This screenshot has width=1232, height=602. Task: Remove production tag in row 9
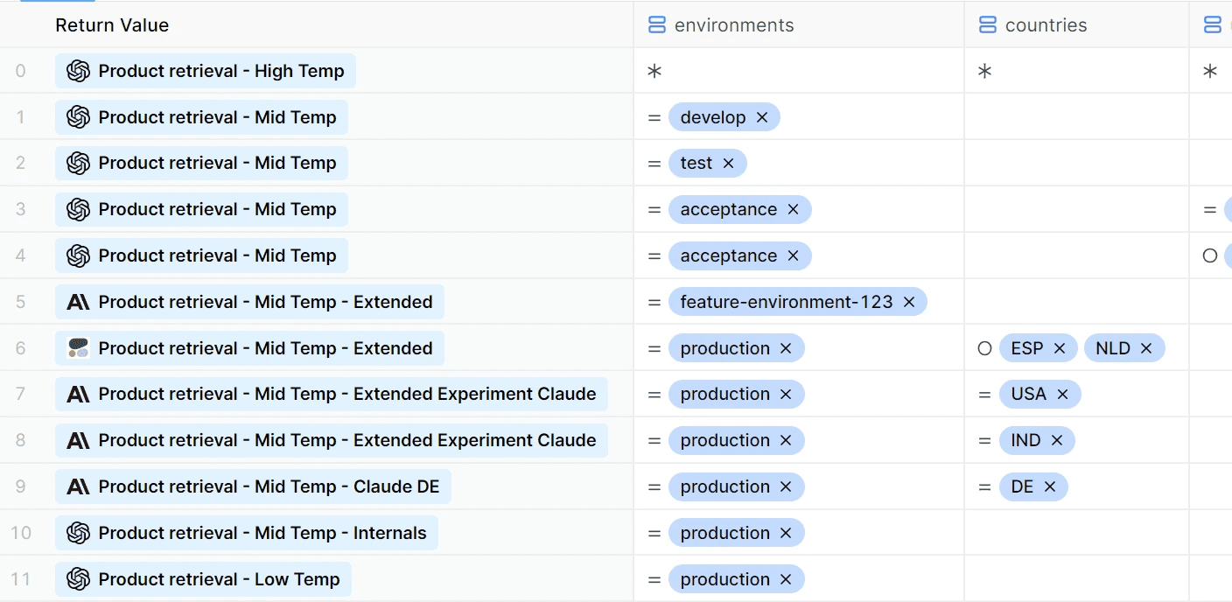[786, 487]
